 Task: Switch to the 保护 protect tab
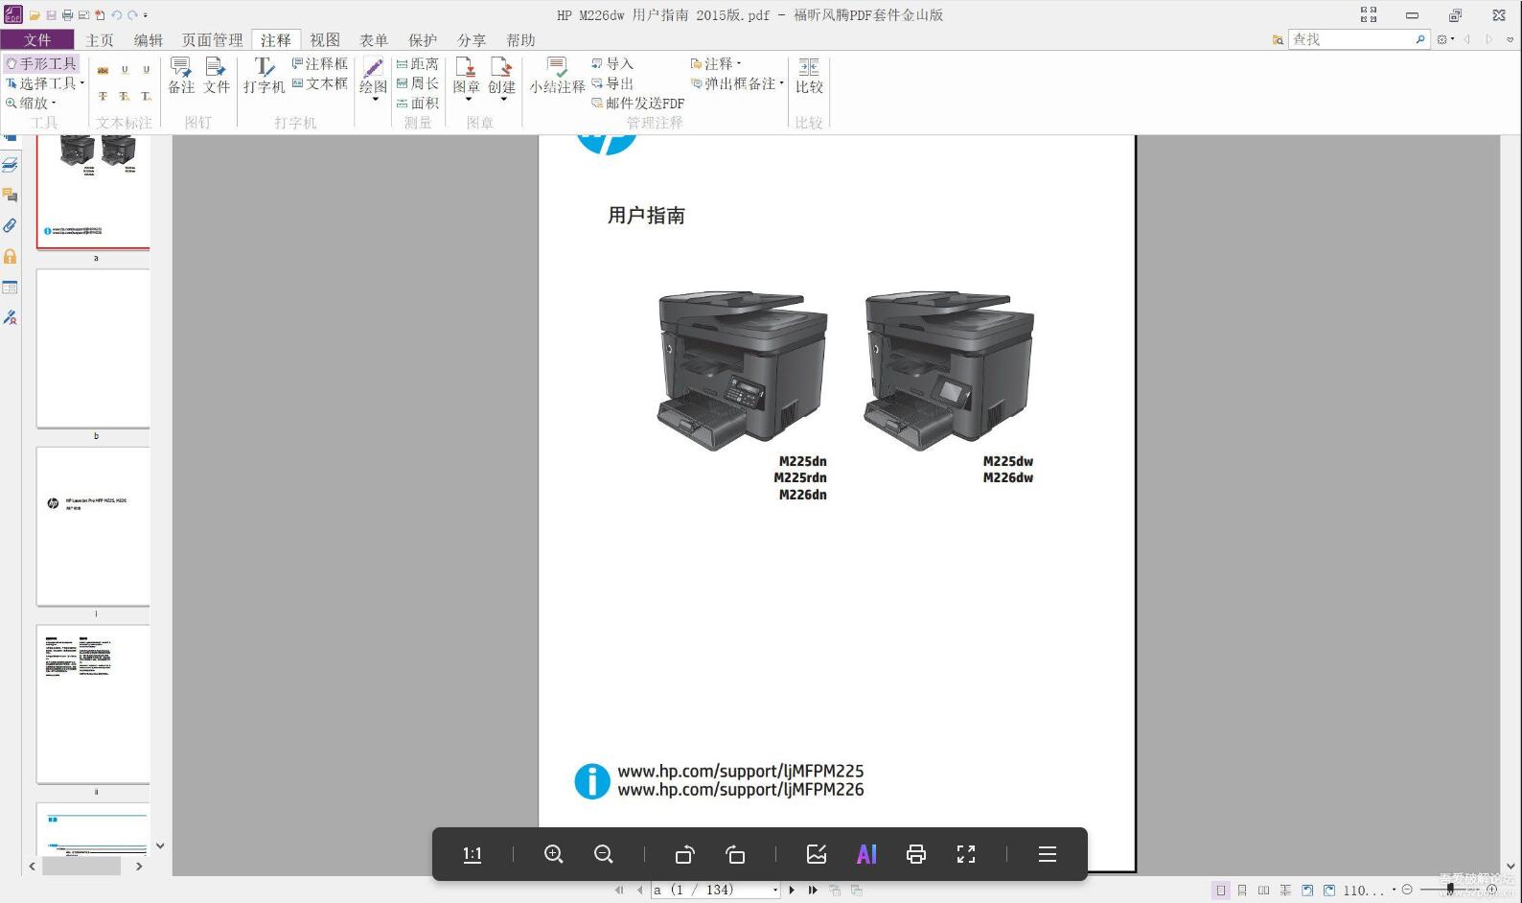tap(423, 39)
